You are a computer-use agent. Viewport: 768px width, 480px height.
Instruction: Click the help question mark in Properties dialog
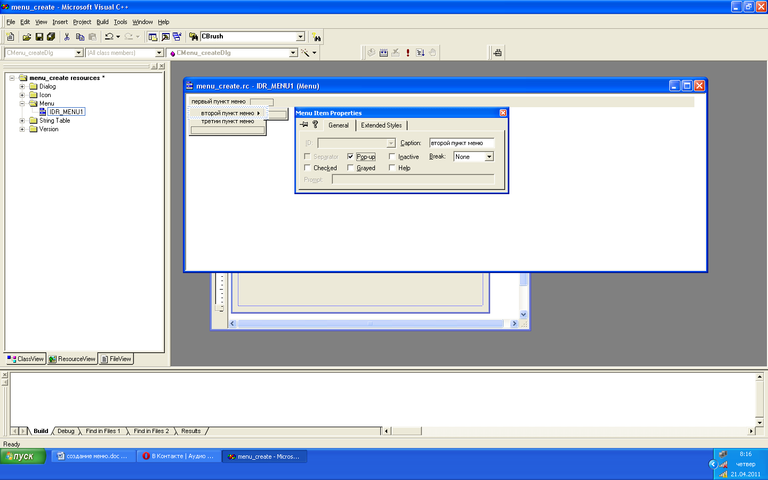315,124
